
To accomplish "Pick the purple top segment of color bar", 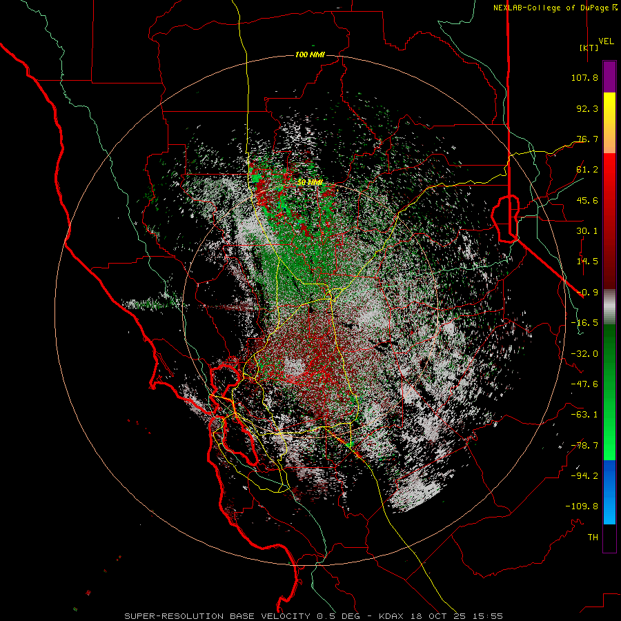I will pyautogui.click(x=609, y=77).
